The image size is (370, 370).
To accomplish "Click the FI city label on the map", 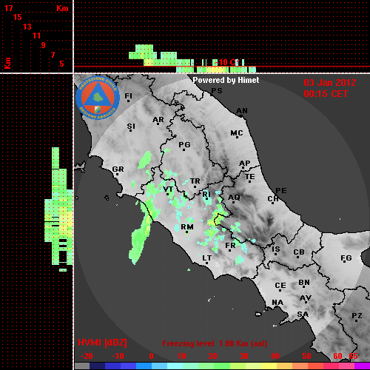I will (x=129, y=95).
